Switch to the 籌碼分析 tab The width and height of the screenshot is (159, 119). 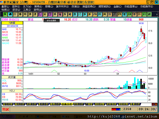[55, 104]
